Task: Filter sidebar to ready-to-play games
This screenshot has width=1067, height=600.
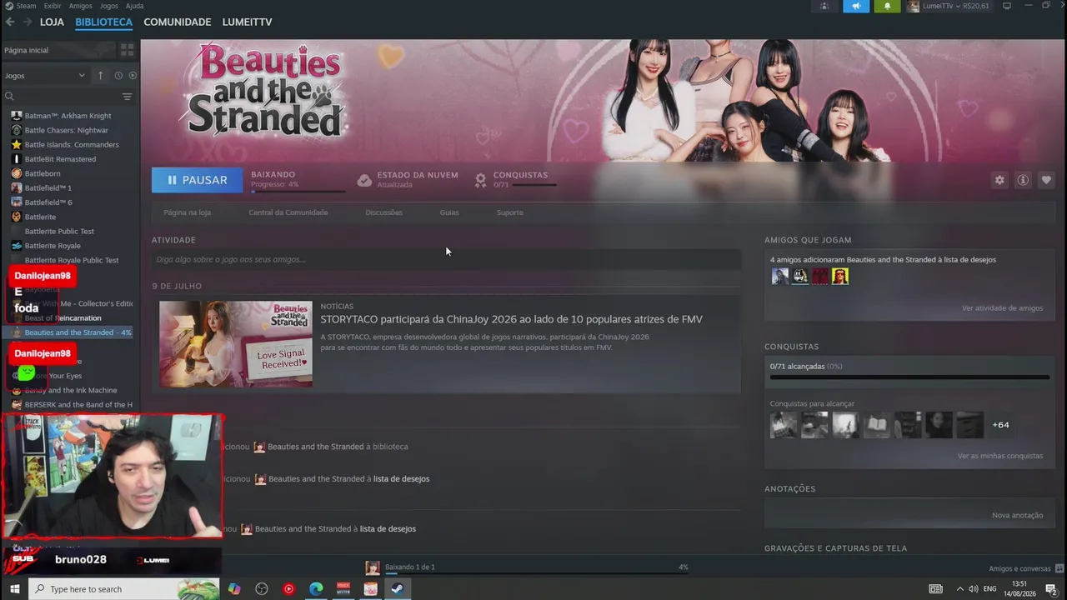Action: (133, 76)
